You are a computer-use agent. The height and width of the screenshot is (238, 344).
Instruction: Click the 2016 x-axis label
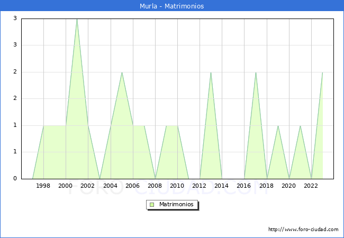[245, 186]
